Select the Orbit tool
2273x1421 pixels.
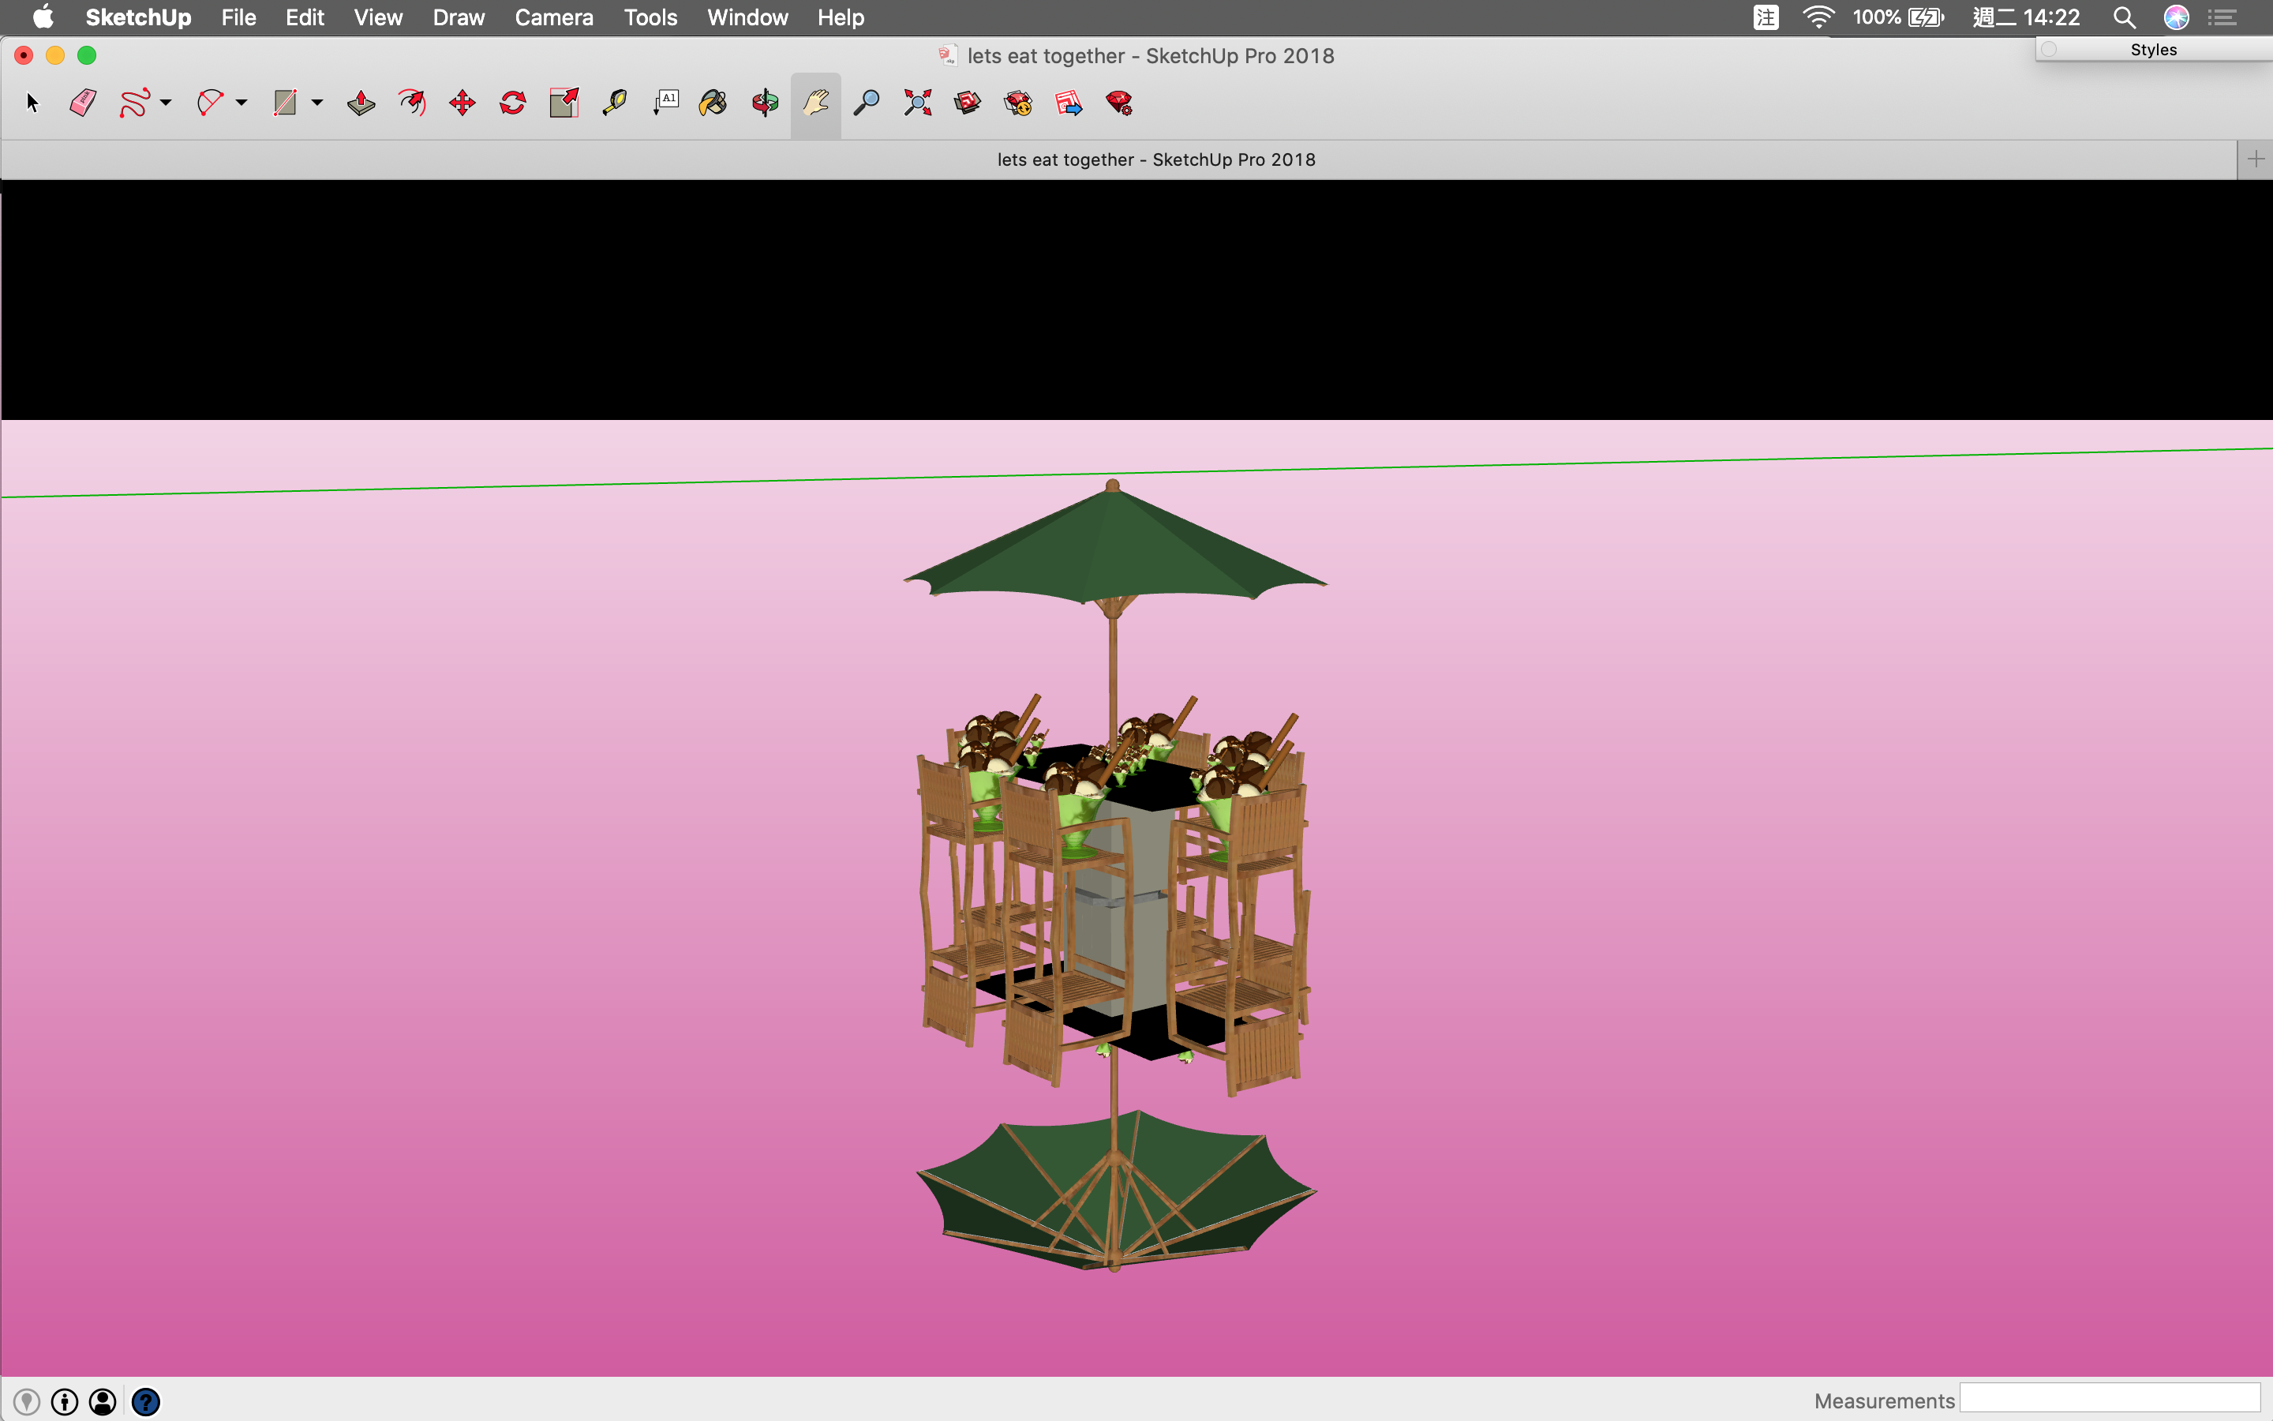tap(765, 103)
